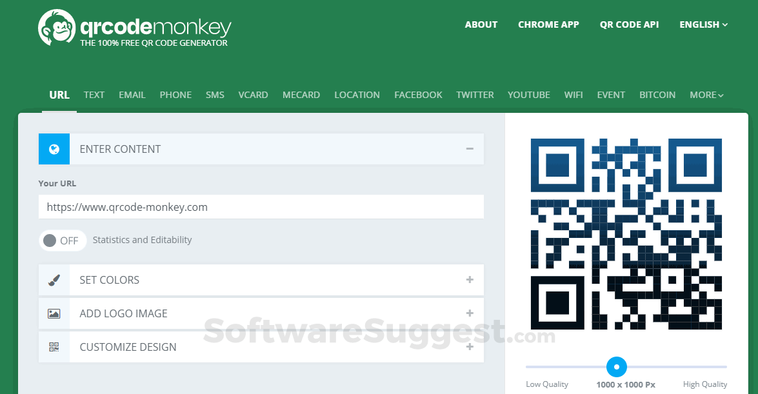
Task: Open the QR CODE API page
Action: pos(629,25)
